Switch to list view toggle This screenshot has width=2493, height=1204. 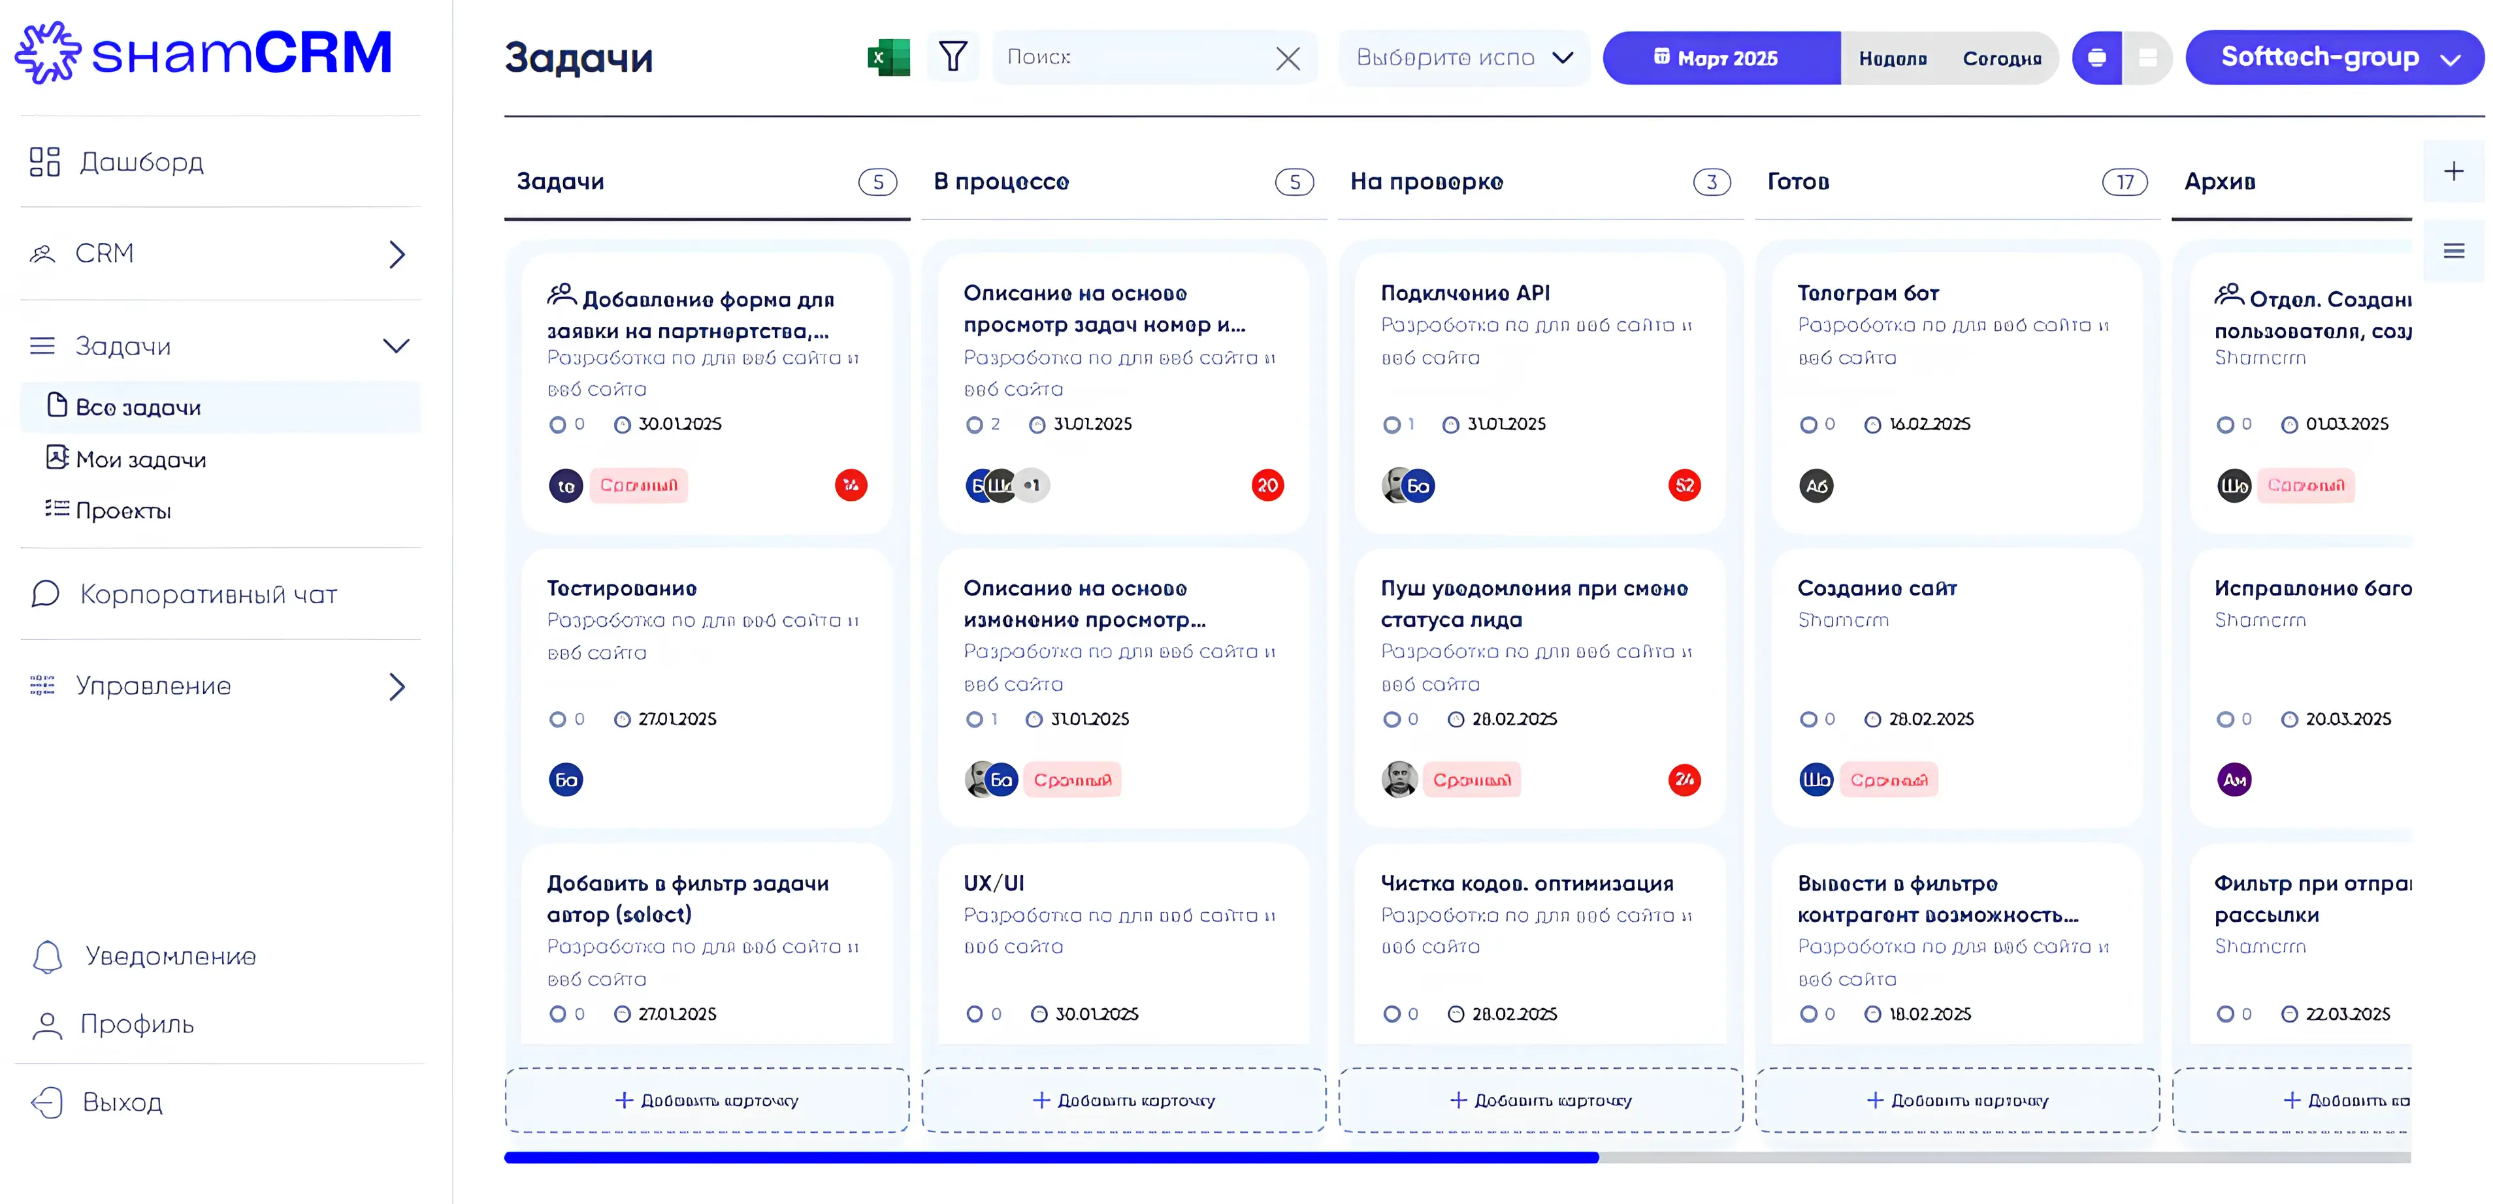point(2147,58)
